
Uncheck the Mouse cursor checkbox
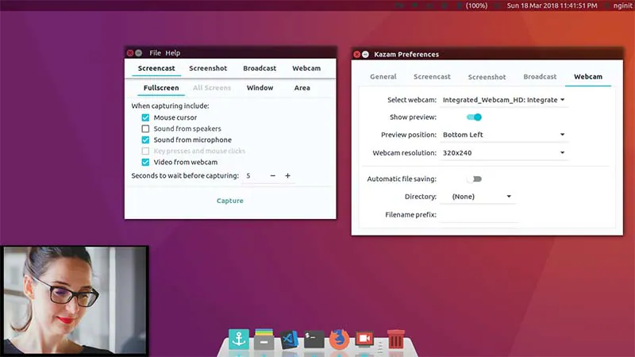(x=145, y=117)
